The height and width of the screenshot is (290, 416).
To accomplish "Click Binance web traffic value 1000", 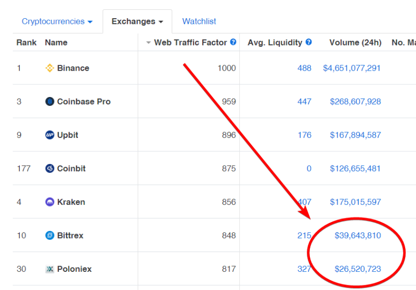I will [x=227, y=68].
